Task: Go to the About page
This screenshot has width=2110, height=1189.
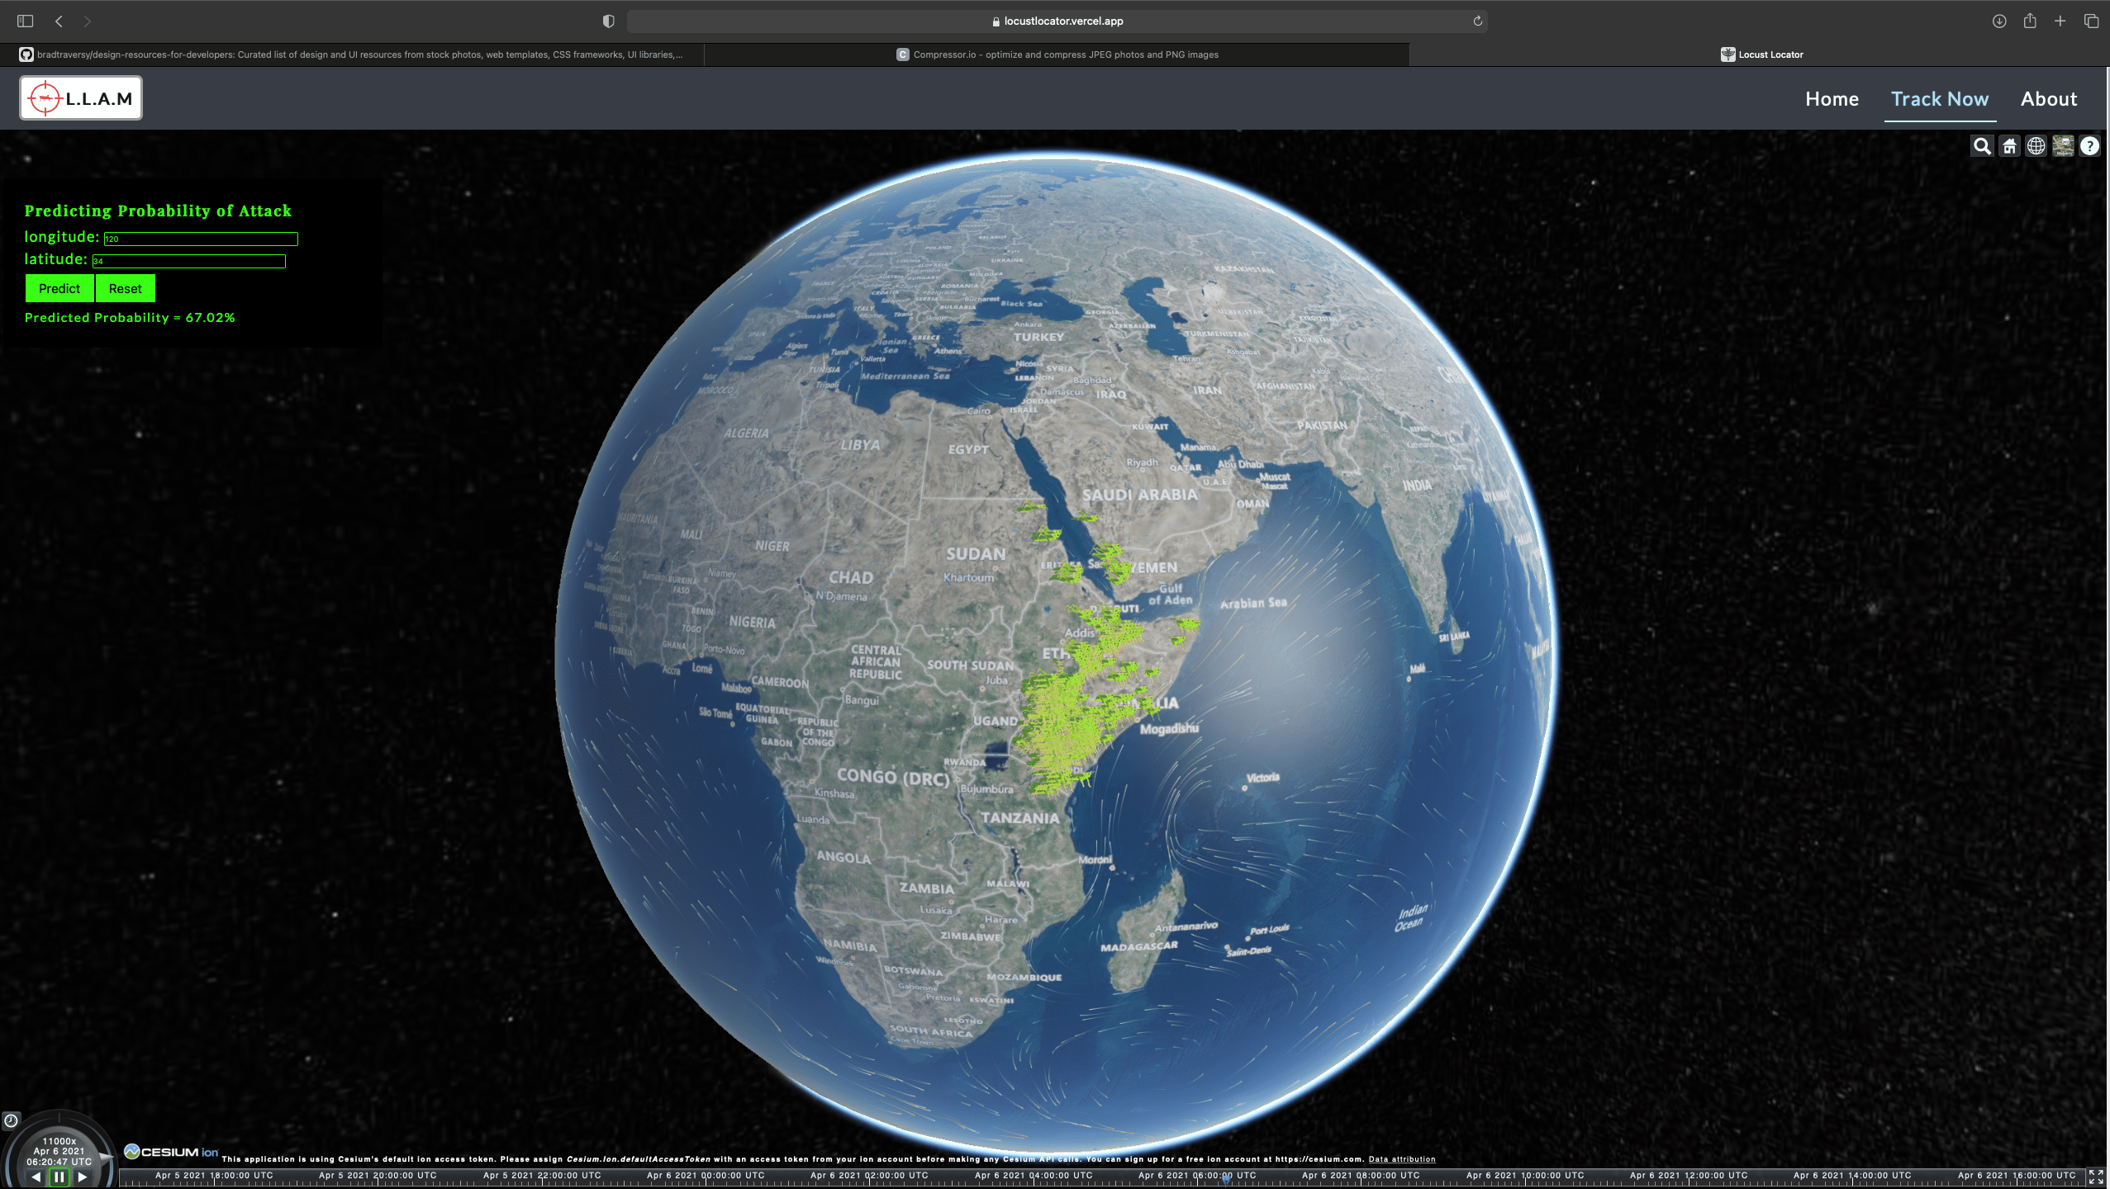Action: tap(2048, 99)
